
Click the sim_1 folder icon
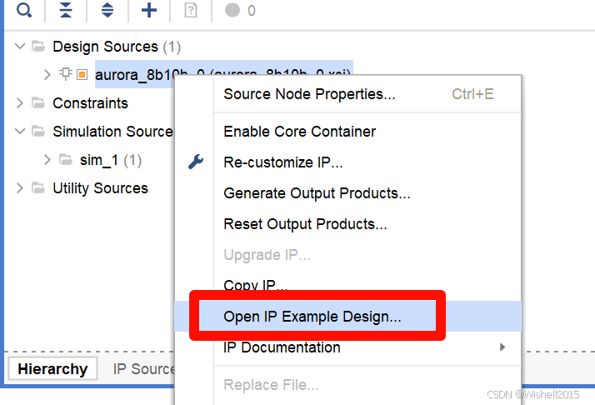pos(66,160)
